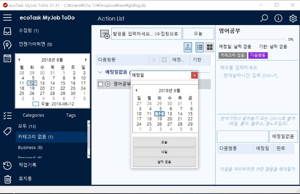Click the task input field

pos(146,34)
